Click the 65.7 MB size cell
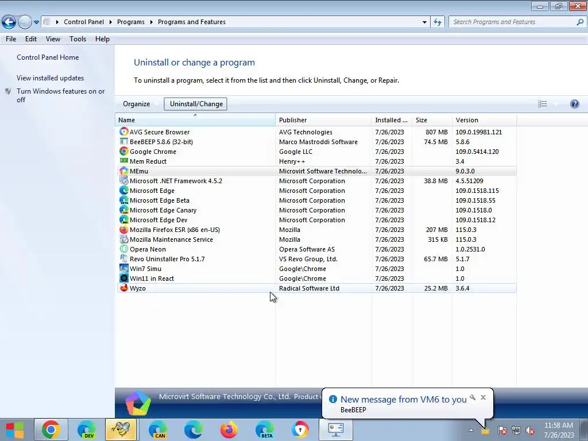The height and width of the screenshot is (441, 588). tap(436, 259)
